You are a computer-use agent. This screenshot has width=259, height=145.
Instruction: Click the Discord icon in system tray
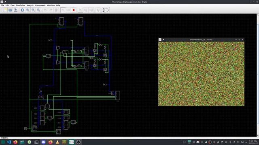click(x=198, y=142)
